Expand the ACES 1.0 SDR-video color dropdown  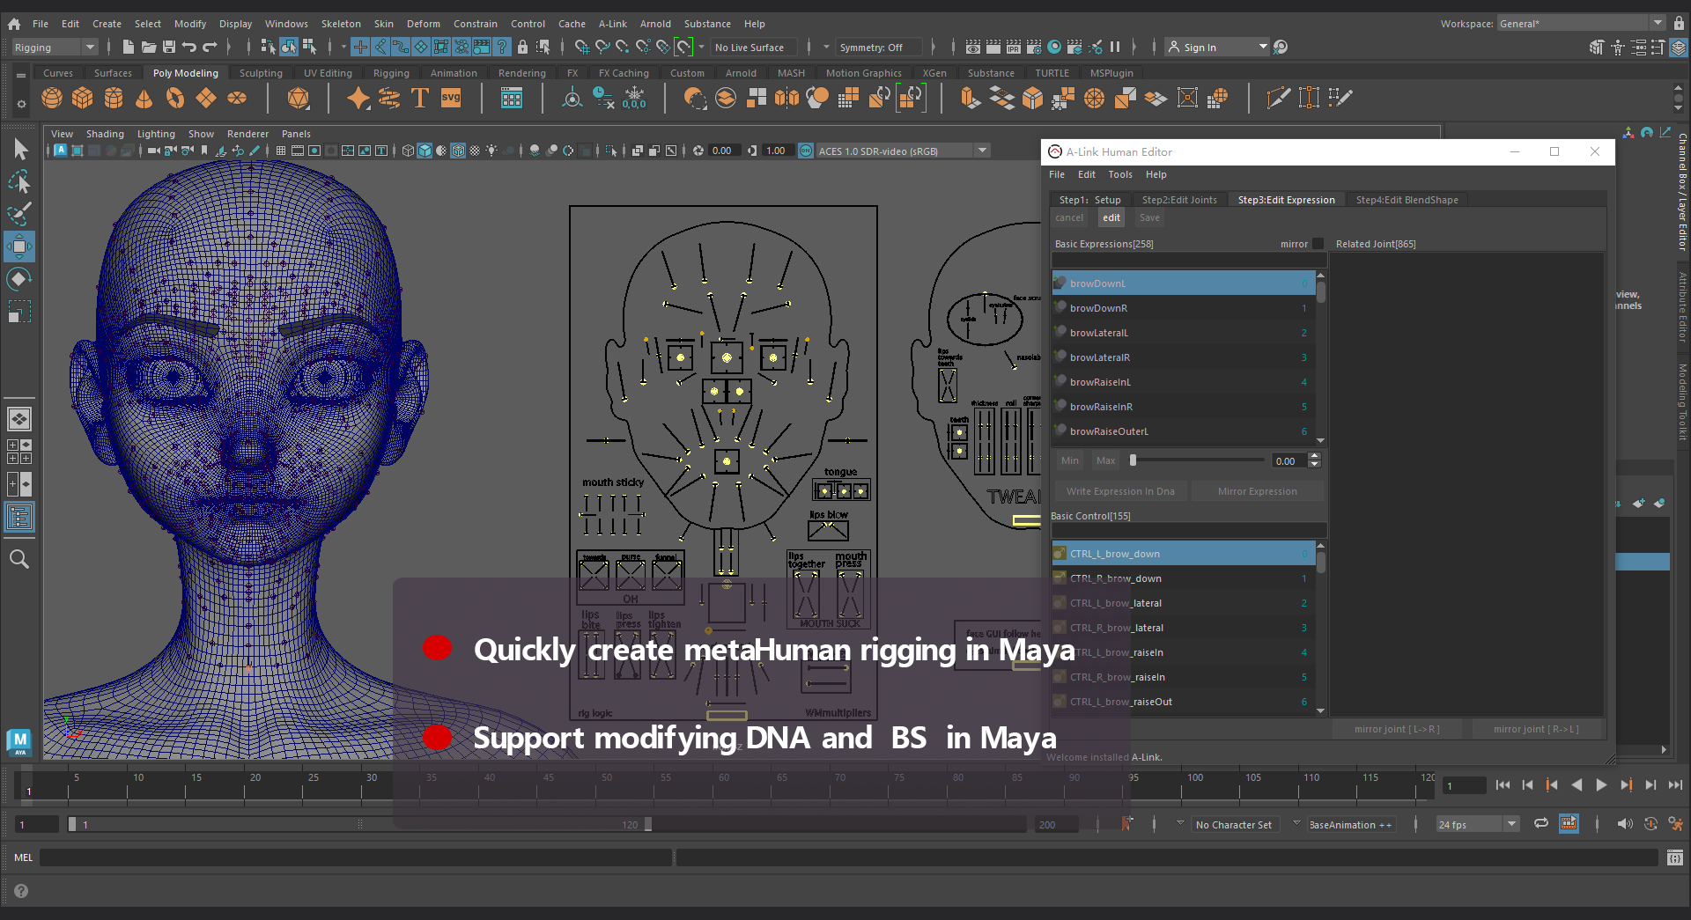click(x=983, y=151)
